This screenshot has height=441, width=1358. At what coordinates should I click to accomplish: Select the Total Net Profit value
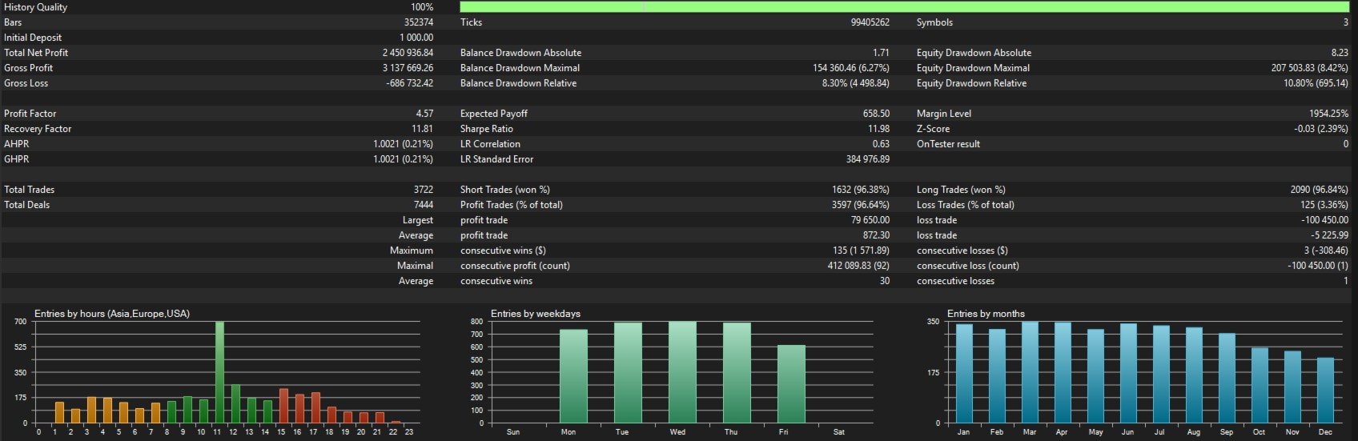[x=408, y=53]
